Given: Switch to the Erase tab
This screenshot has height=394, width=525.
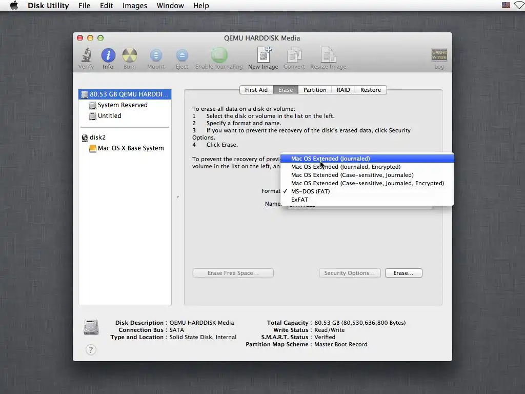Looking at the screenshot, I should point(286,90).
